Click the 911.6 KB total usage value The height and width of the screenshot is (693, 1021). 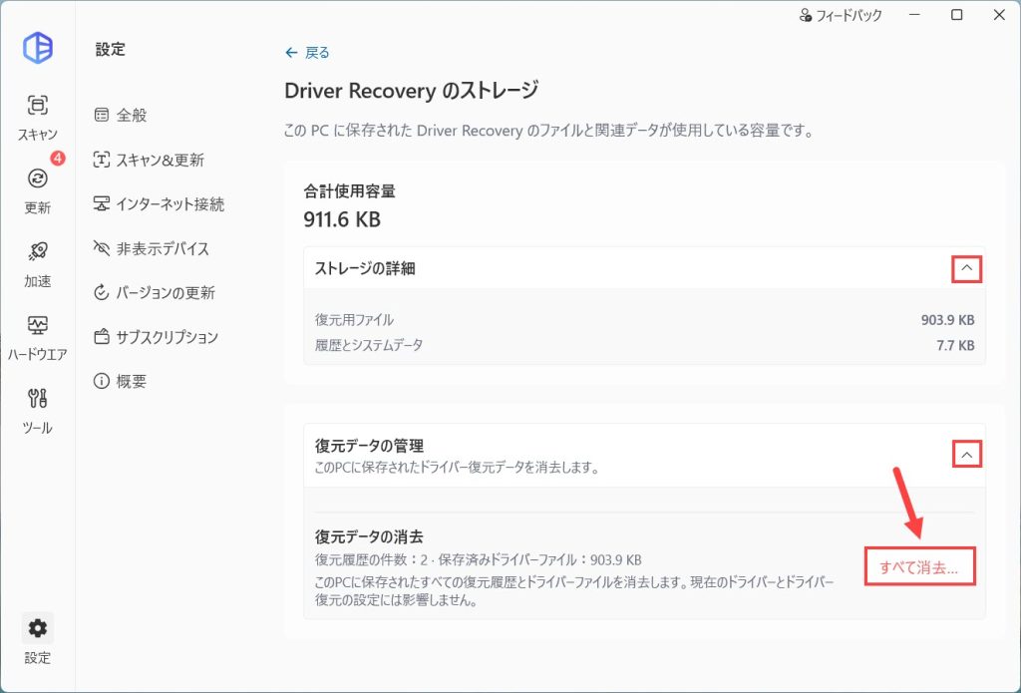pyautogui.click(x=342, y=219)
